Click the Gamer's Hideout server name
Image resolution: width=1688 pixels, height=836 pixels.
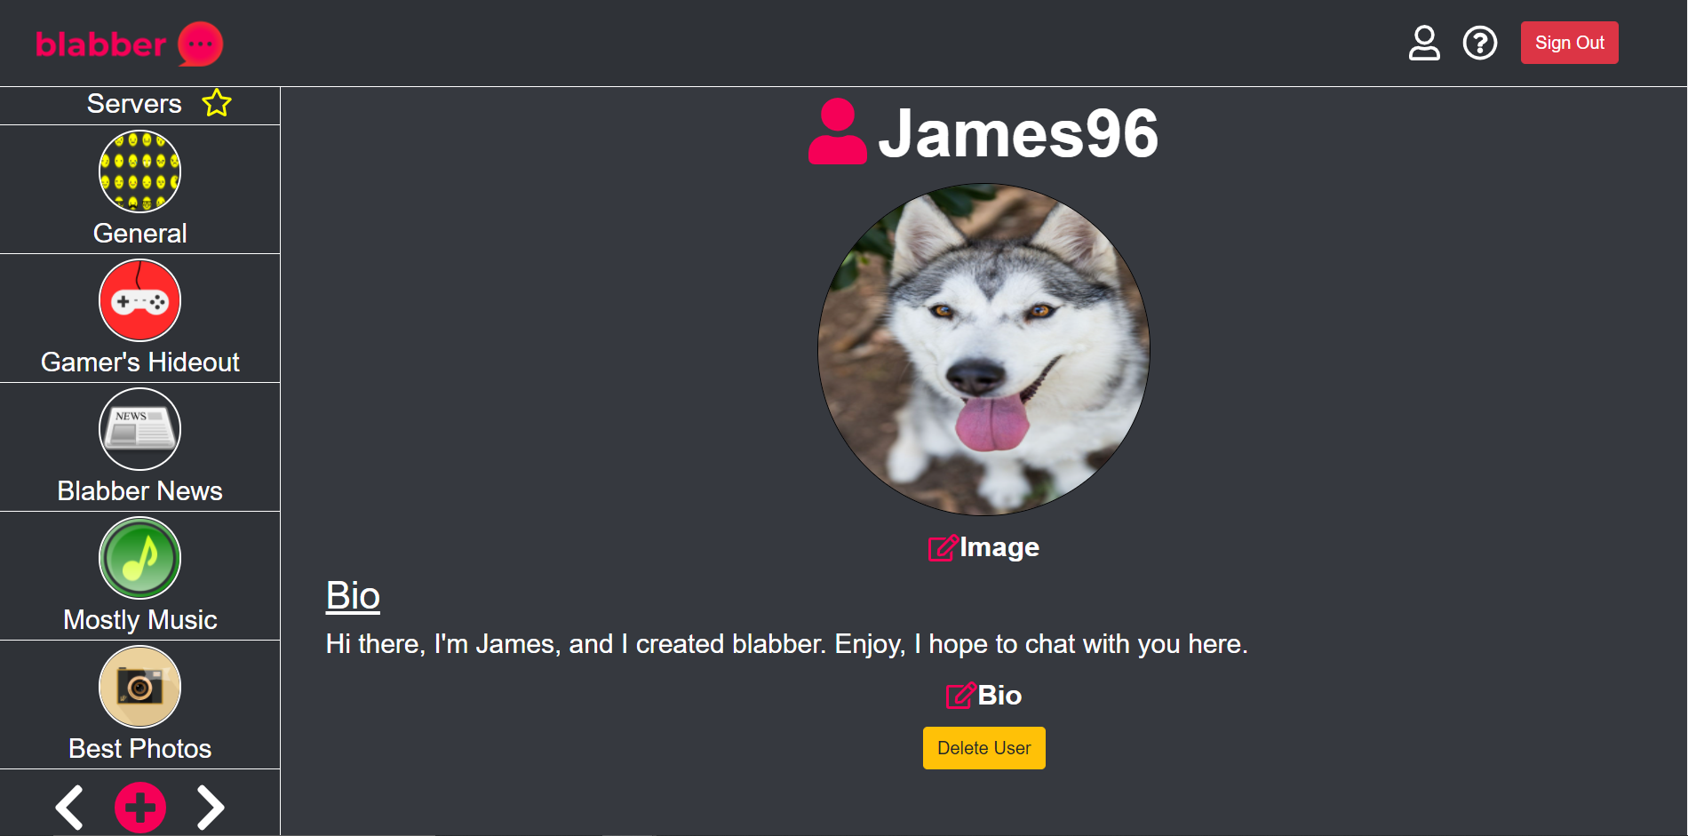pos(140,362)
